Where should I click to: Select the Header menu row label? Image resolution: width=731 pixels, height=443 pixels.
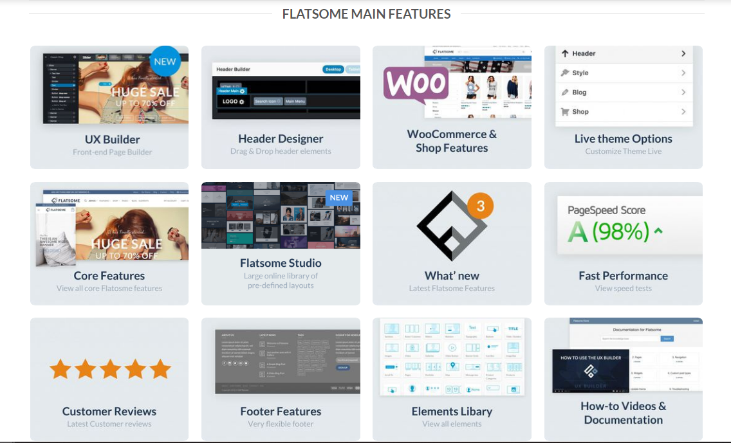(584, 53)
